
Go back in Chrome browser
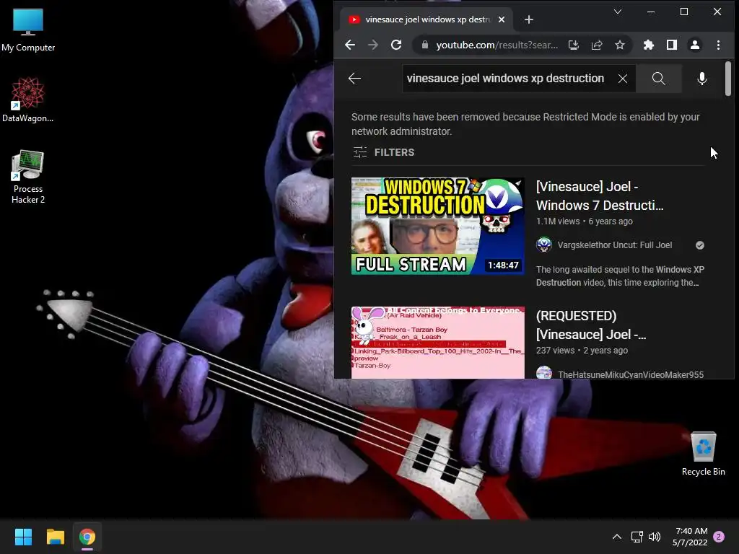tap(350, 45)
